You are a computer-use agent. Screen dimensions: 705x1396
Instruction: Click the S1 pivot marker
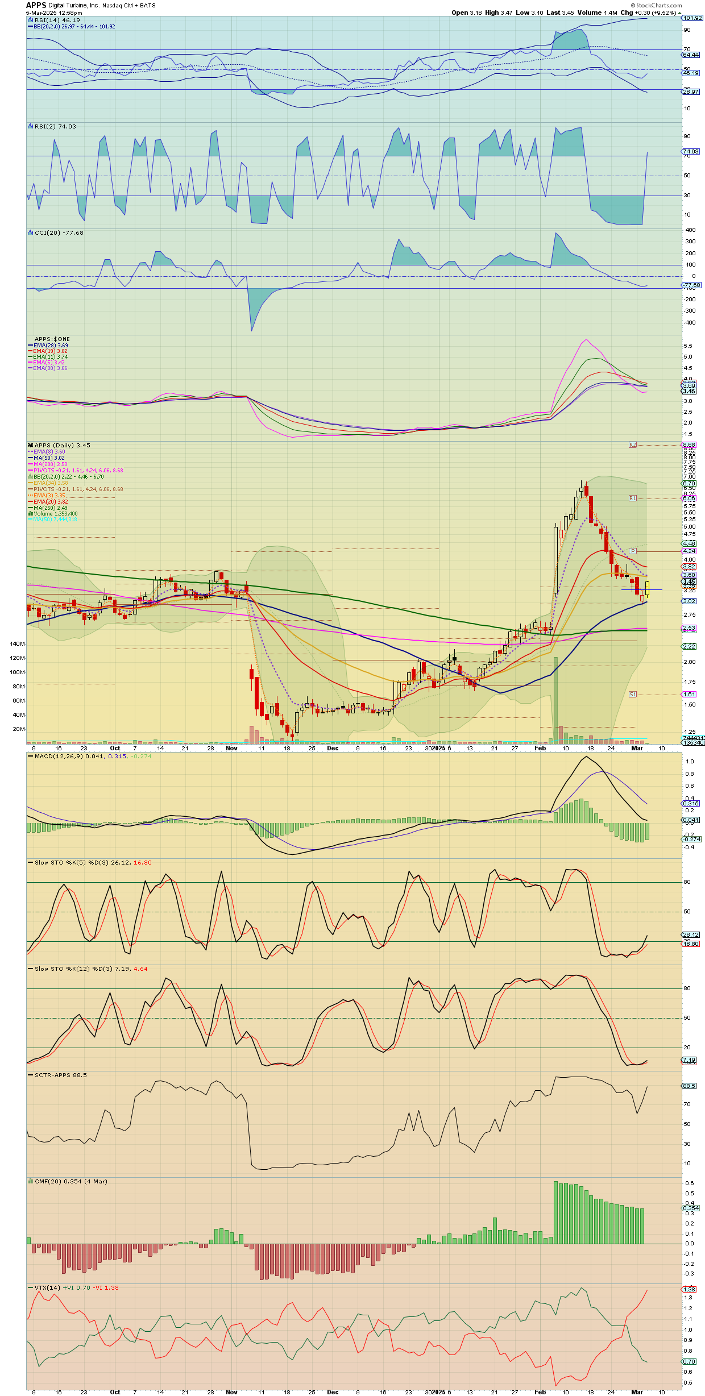(633, 694)
